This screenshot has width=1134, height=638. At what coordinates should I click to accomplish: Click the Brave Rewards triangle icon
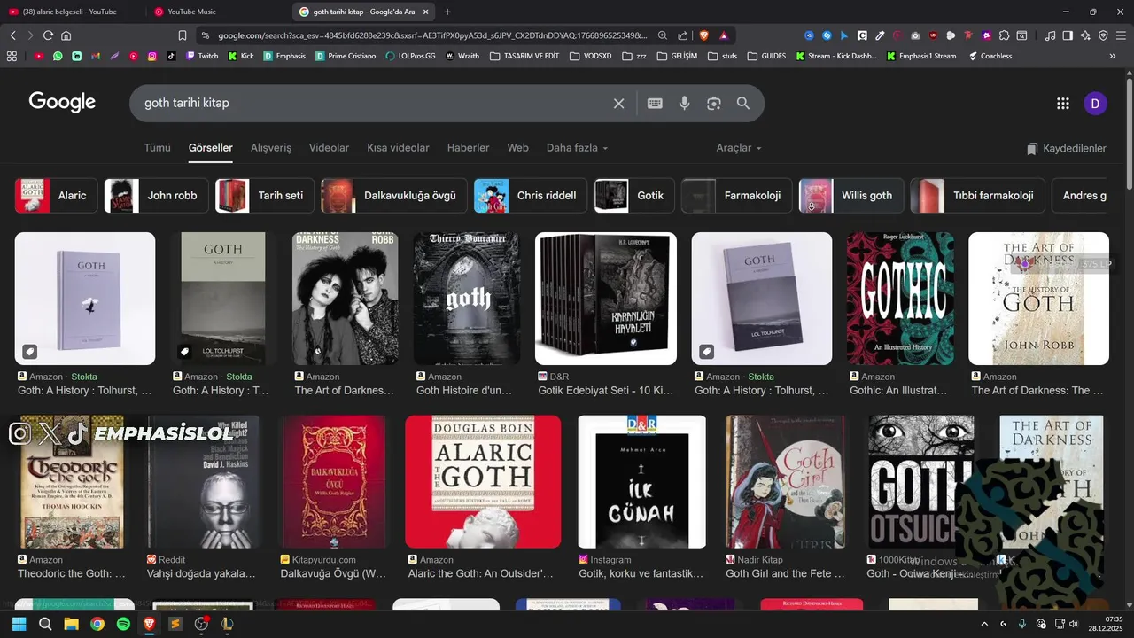coord(724,35)
